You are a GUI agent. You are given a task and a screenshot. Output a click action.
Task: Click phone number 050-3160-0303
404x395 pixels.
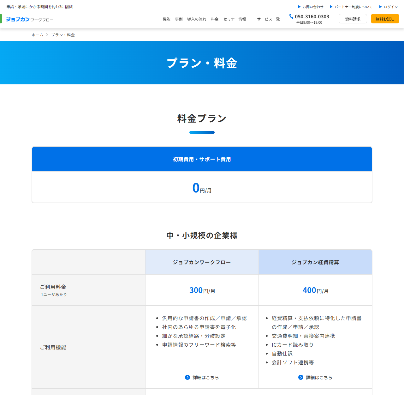(x=312, y=16)
